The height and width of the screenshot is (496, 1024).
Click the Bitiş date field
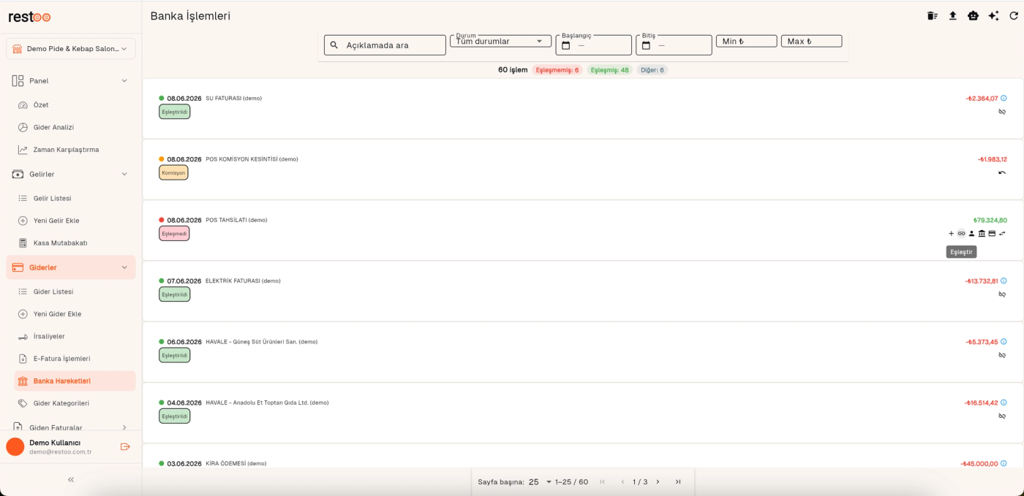(x=674, y=45)
